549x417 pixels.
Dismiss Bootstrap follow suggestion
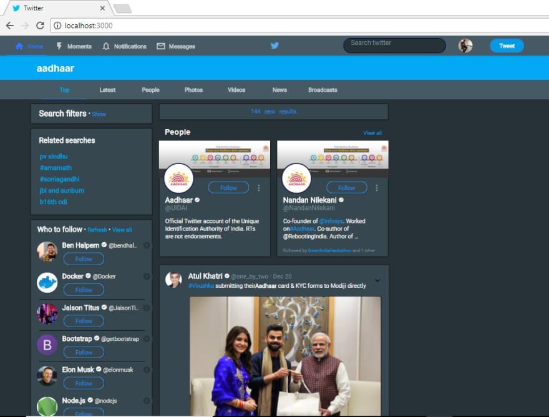[x=147, y=339]
